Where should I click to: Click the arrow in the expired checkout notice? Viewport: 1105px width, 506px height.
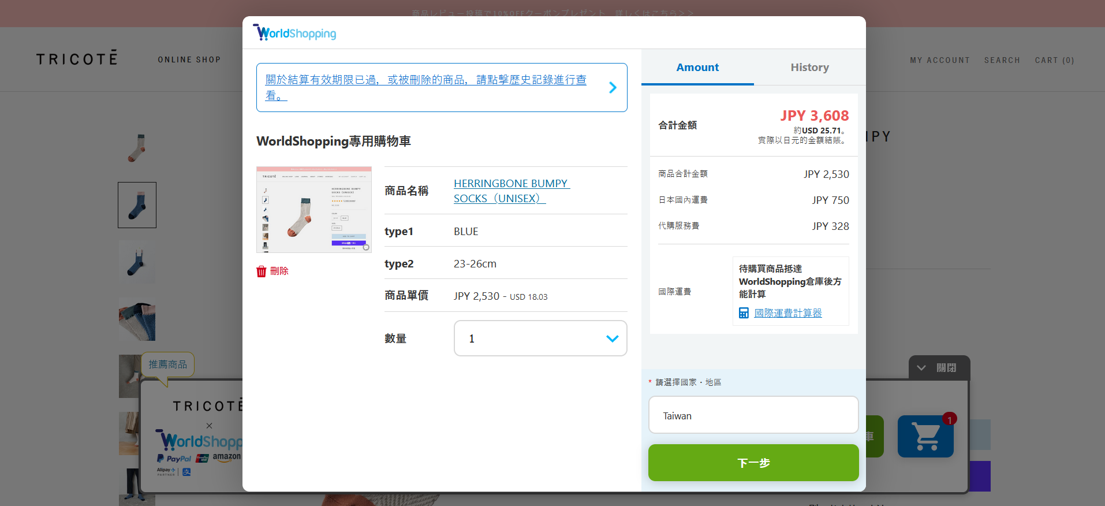pyautogui.click(x=613, y=88)
